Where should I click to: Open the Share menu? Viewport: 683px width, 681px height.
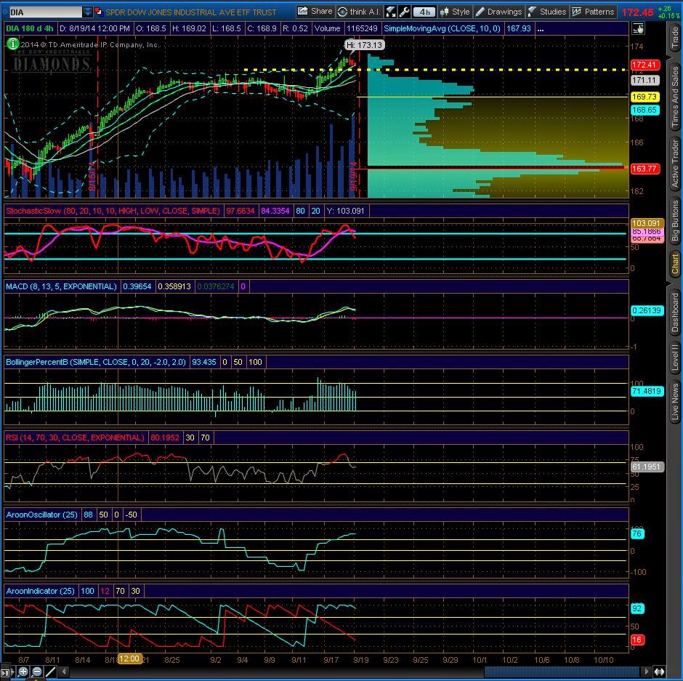(x=315, y=12)
